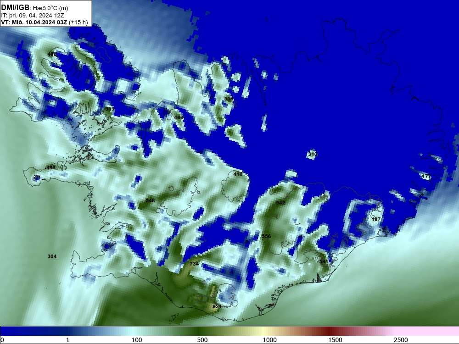
Task: Click the map value 558
Action: (x=229, y=99)
